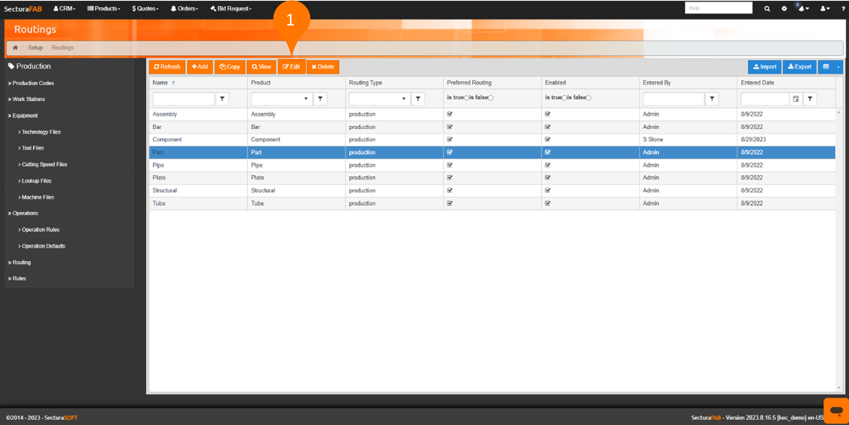Screen dimensions: 849x425
Task: Click the Export button
Action: [x=800, y=67]
